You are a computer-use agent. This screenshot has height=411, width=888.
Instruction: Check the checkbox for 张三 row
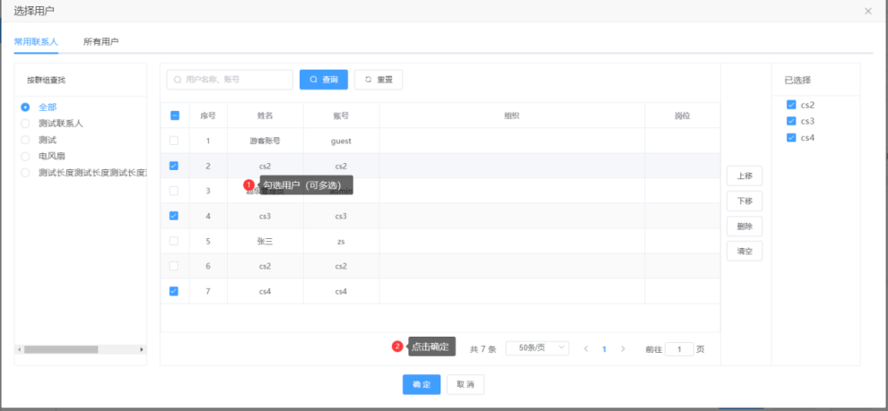click(174, 241)
